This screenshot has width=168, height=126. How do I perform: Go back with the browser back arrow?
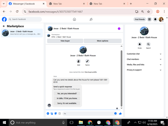(4, 11)
